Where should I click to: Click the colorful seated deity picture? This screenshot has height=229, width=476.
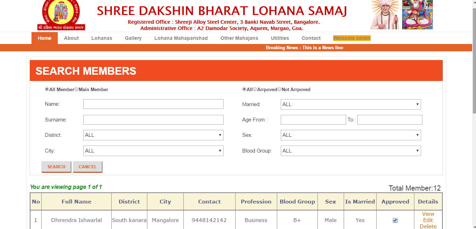coord(418,15)
